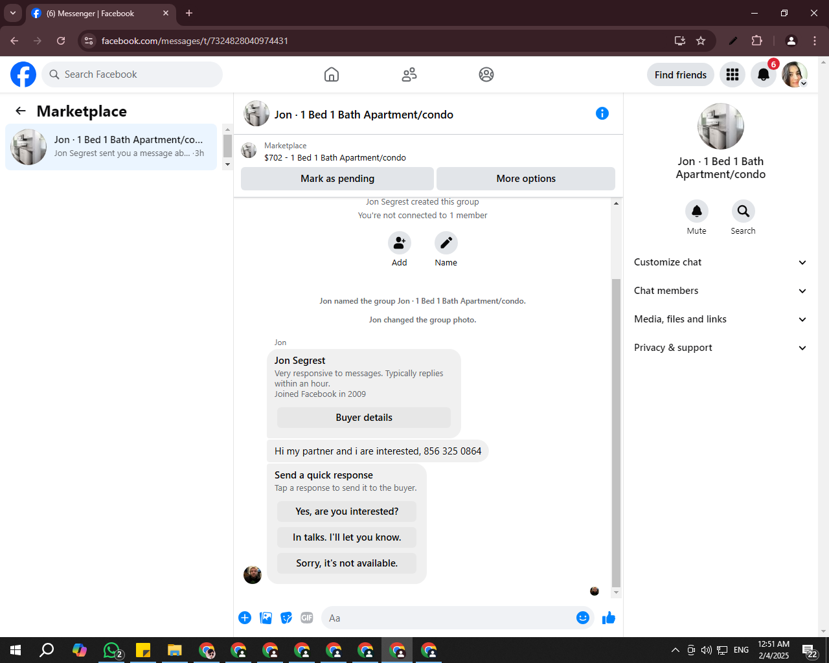Click the large group photo in right panel
This screenshot has width=829, height=663.
pyautogui.click(x=721, y=126)
